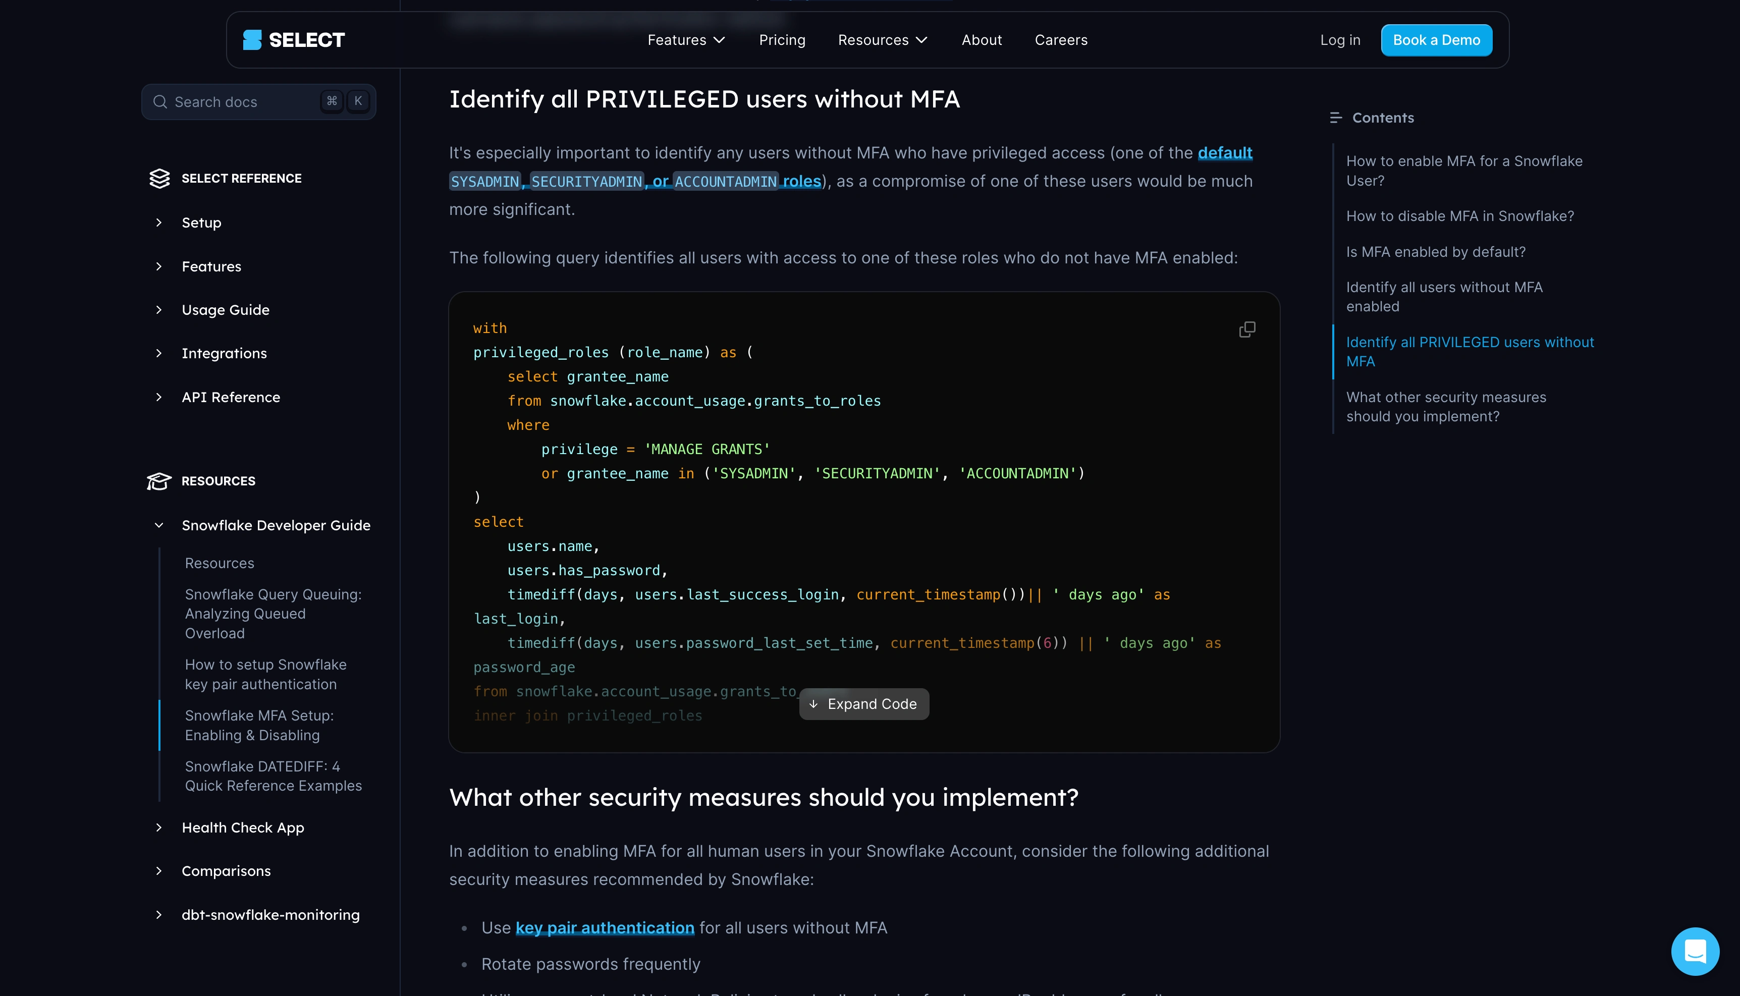Open Snowflake MFA Setup article
Image resolution: width=1740 pixels, height=996 pixels.
click(259, 725)
